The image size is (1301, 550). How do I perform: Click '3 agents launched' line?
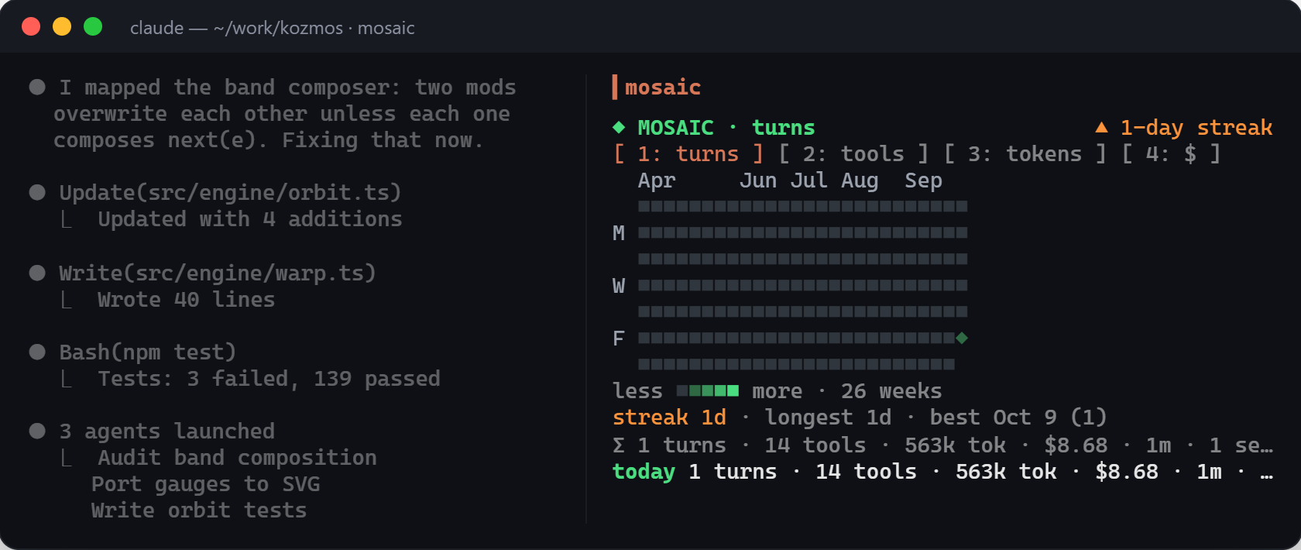166,431
